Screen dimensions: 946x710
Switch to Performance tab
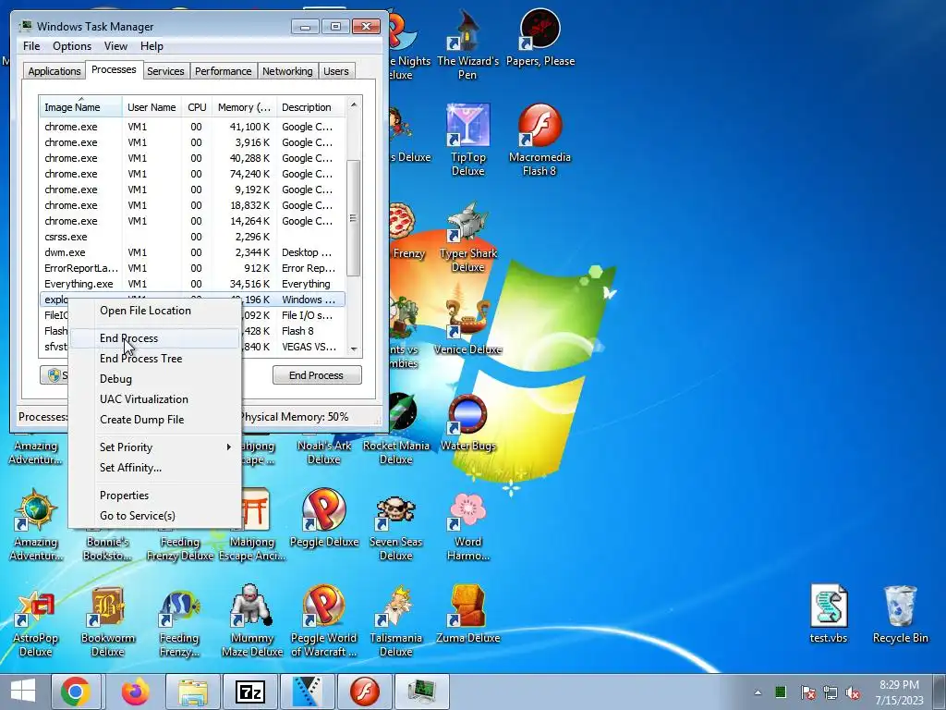click(224, 71)
